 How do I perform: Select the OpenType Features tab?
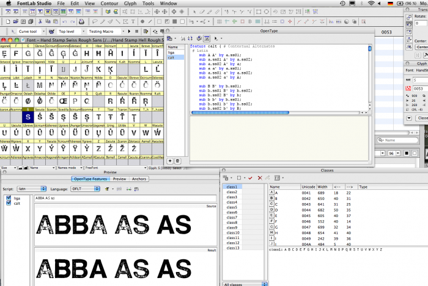90,179
